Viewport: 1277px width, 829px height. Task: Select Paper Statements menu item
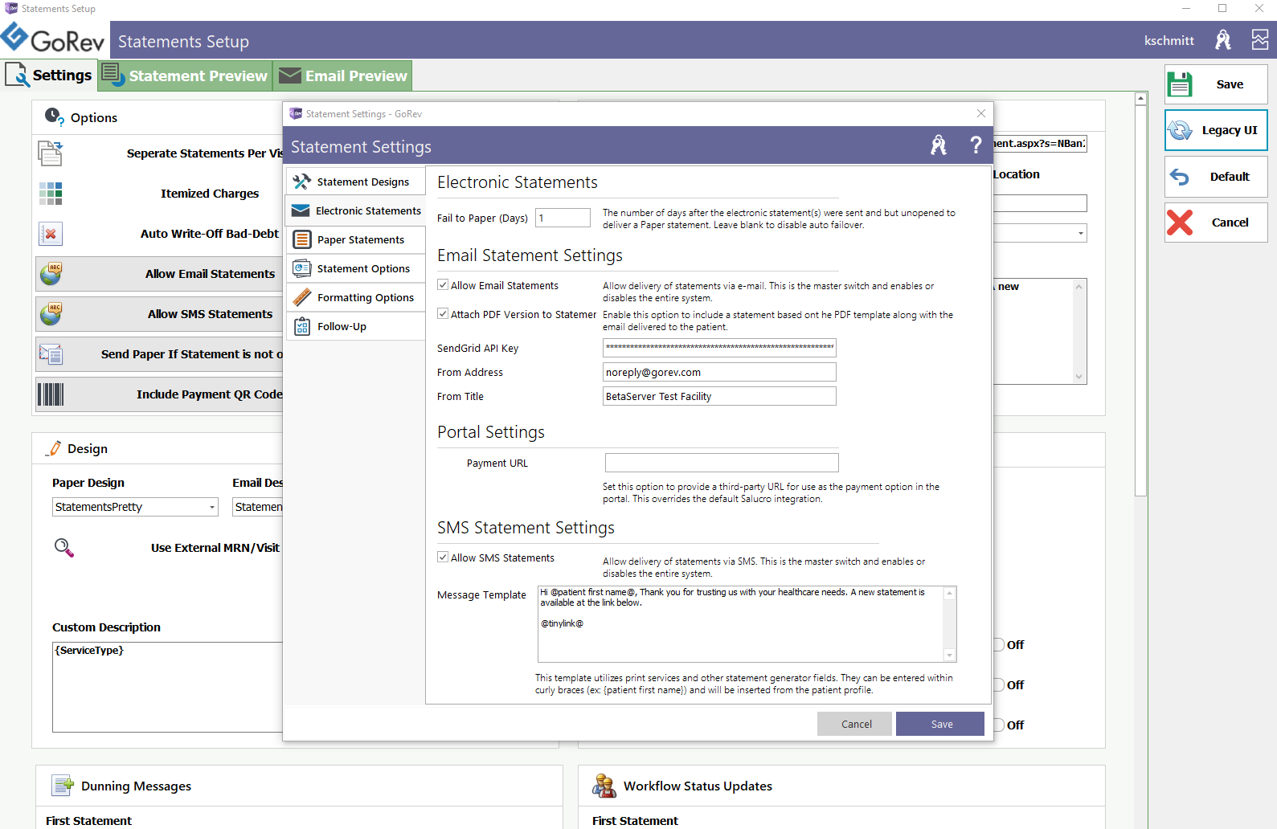click(x=355, y=239)
